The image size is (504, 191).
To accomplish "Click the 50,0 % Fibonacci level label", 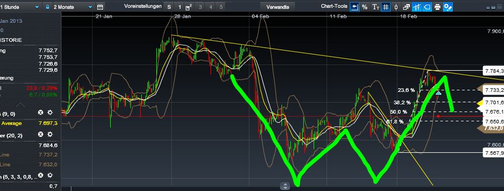I will click(x=398, y=112).
